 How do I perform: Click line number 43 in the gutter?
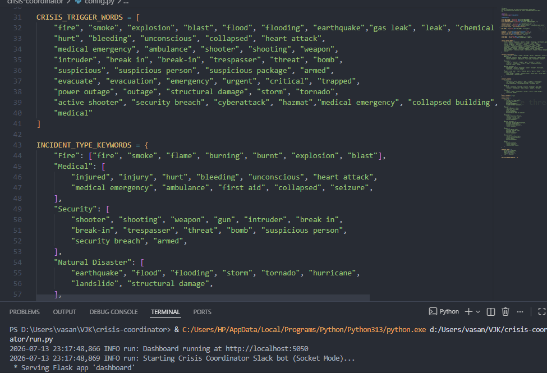tap(17, 145)
